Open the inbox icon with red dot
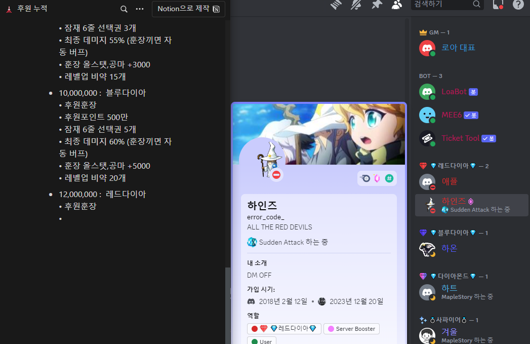This screenshot has width=530, height=344. [x=498, y=5]
